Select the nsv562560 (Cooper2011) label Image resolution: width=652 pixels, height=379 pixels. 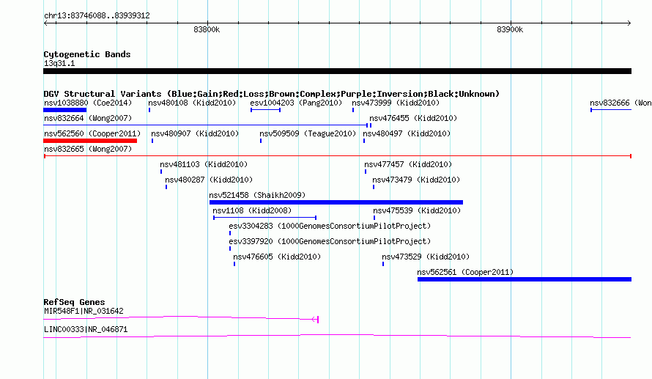point(92,133)
